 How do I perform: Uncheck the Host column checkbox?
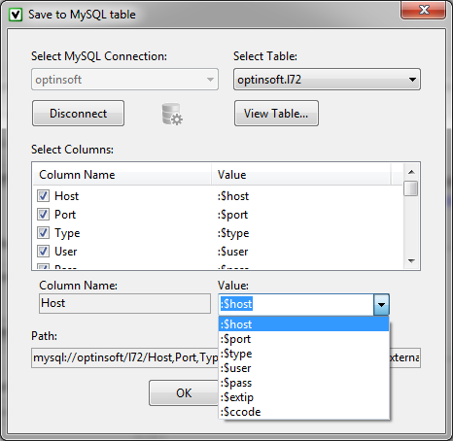click(43, 196)
